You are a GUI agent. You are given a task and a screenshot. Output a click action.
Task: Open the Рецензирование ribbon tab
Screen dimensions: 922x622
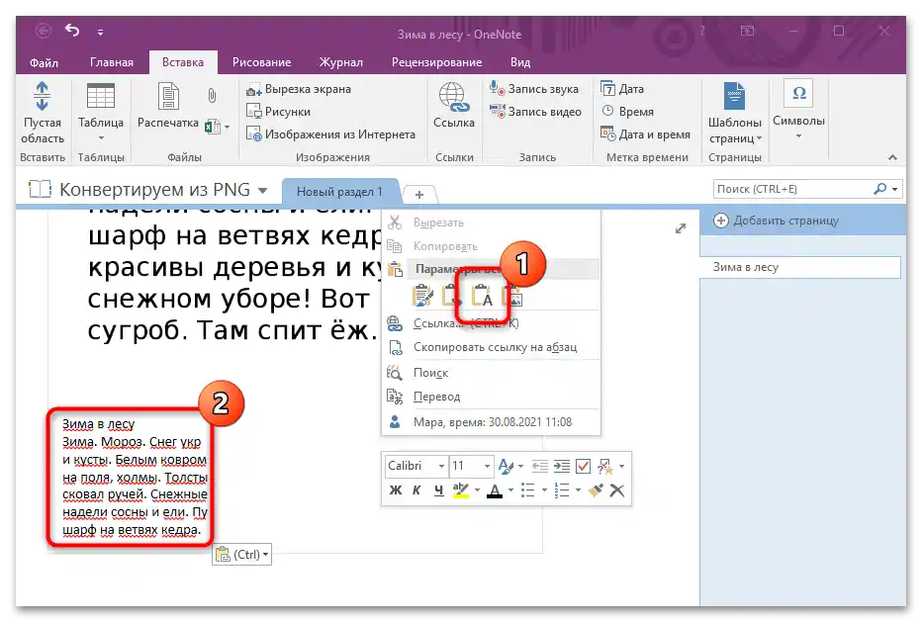(x=437, y=62)
